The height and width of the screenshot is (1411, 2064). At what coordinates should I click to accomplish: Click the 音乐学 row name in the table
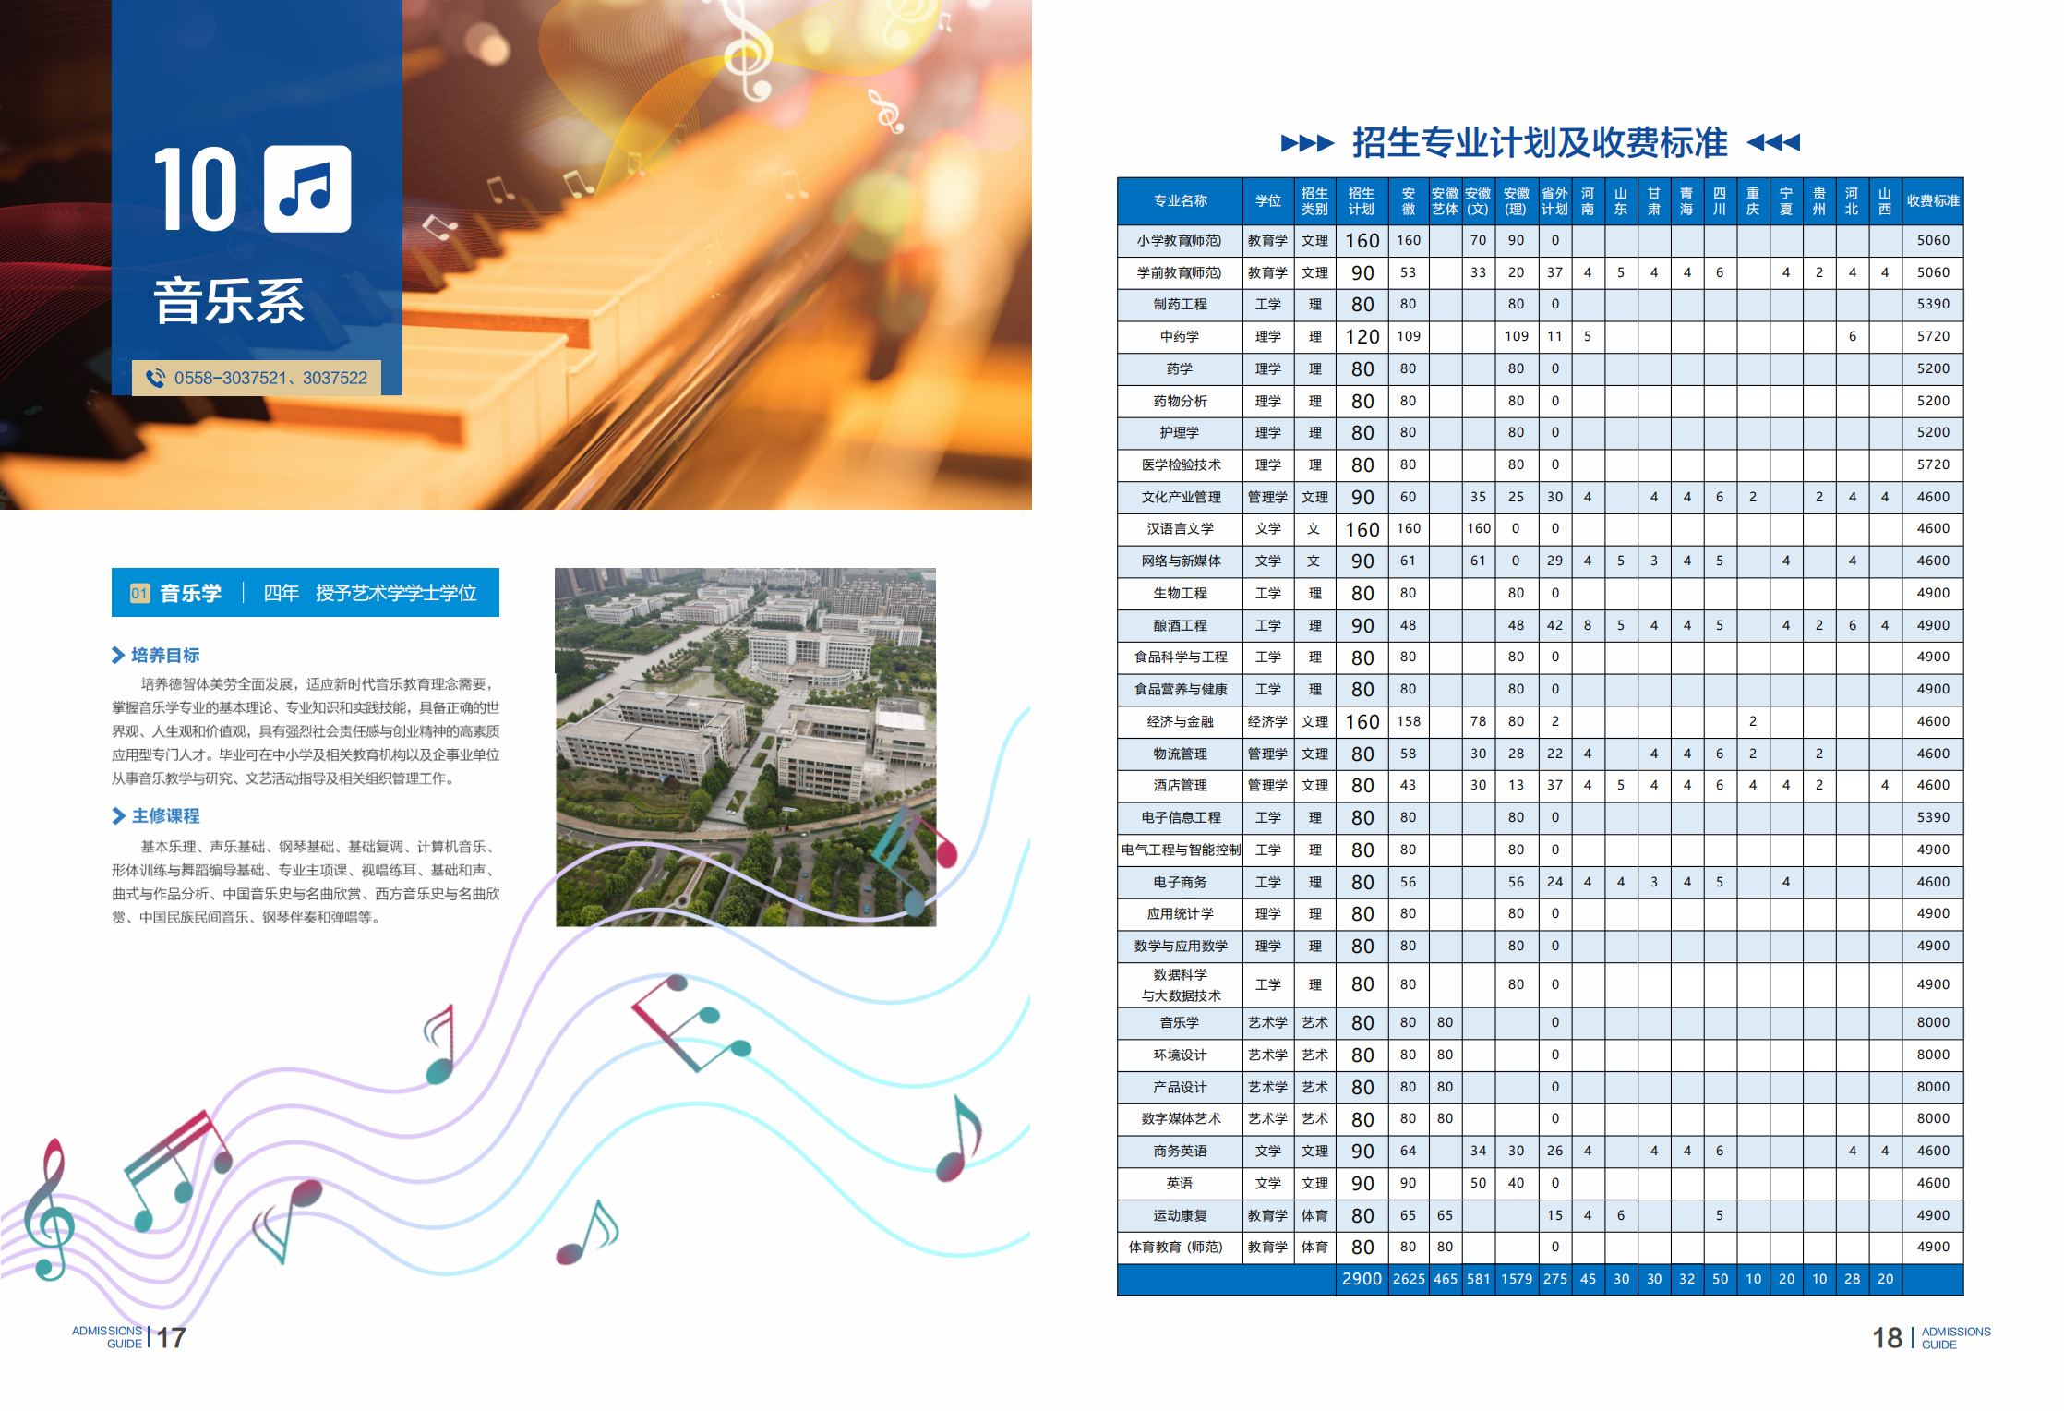click(1180, 1022)
